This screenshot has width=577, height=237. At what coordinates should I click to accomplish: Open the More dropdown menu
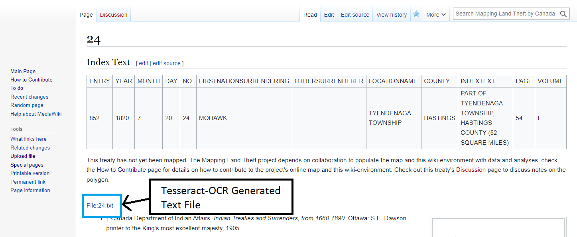click(436, 15)
